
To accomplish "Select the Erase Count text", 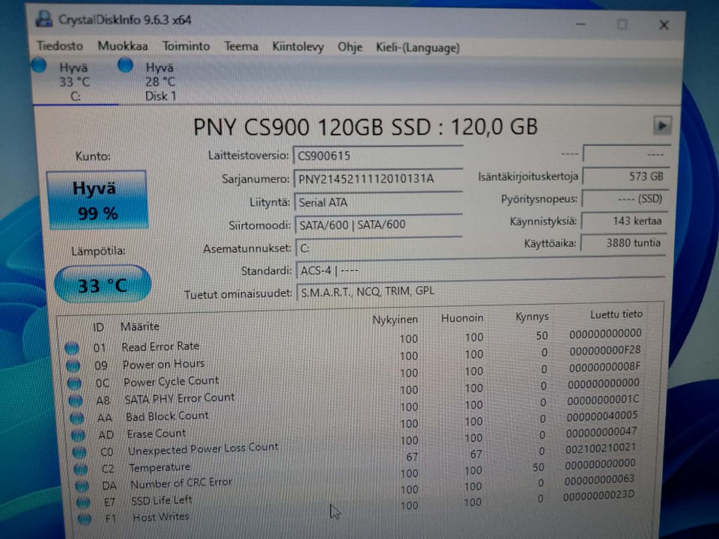I will tap(157, 433).
